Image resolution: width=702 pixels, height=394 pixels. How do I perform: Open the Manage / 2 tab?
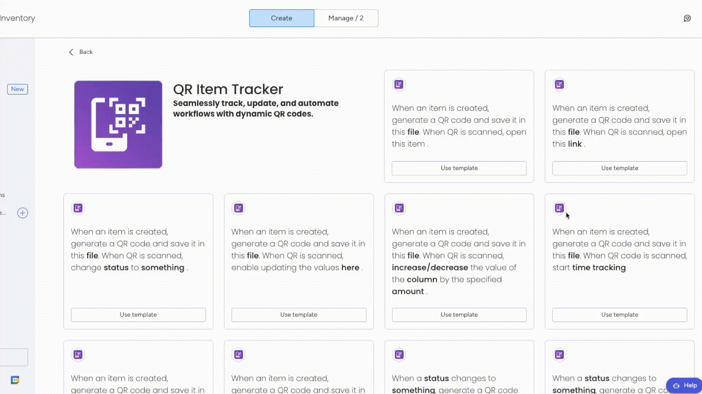[346, 18]
